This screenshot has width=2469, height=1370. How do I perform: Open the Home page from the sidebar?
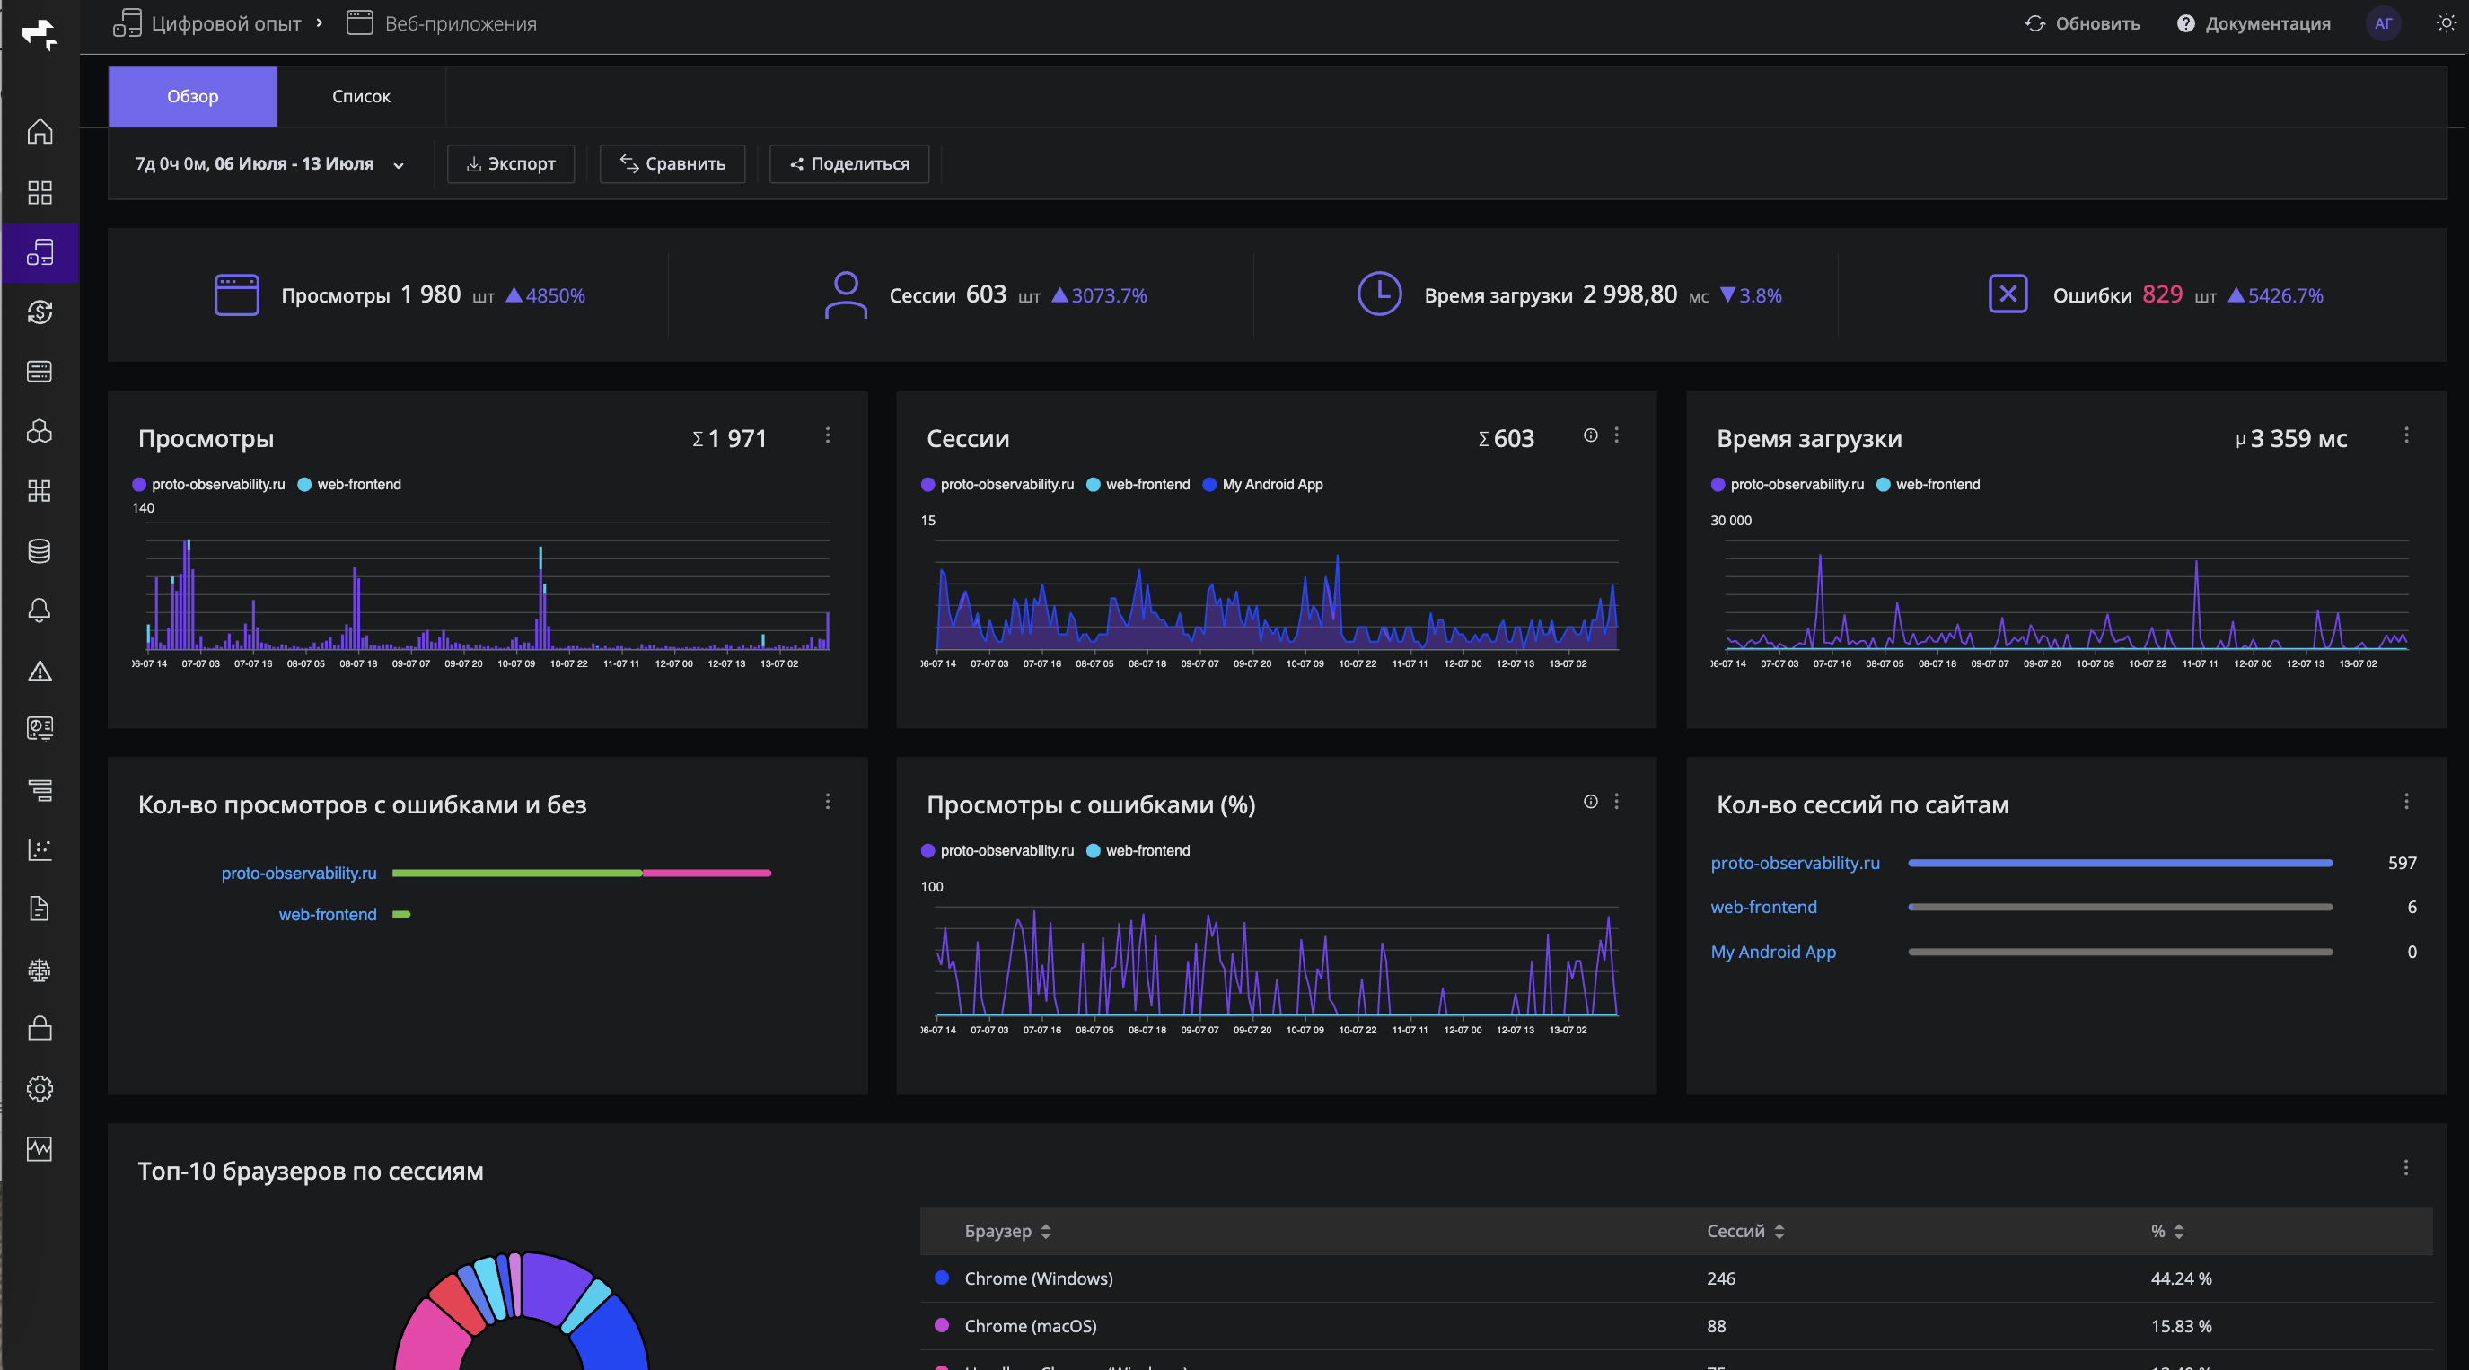[40, 131]
